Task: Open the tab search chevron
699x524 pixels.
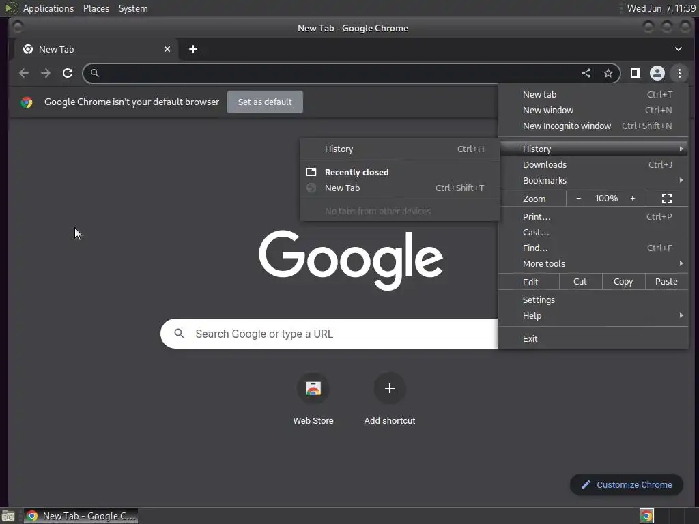Action: tap(678, 49)
